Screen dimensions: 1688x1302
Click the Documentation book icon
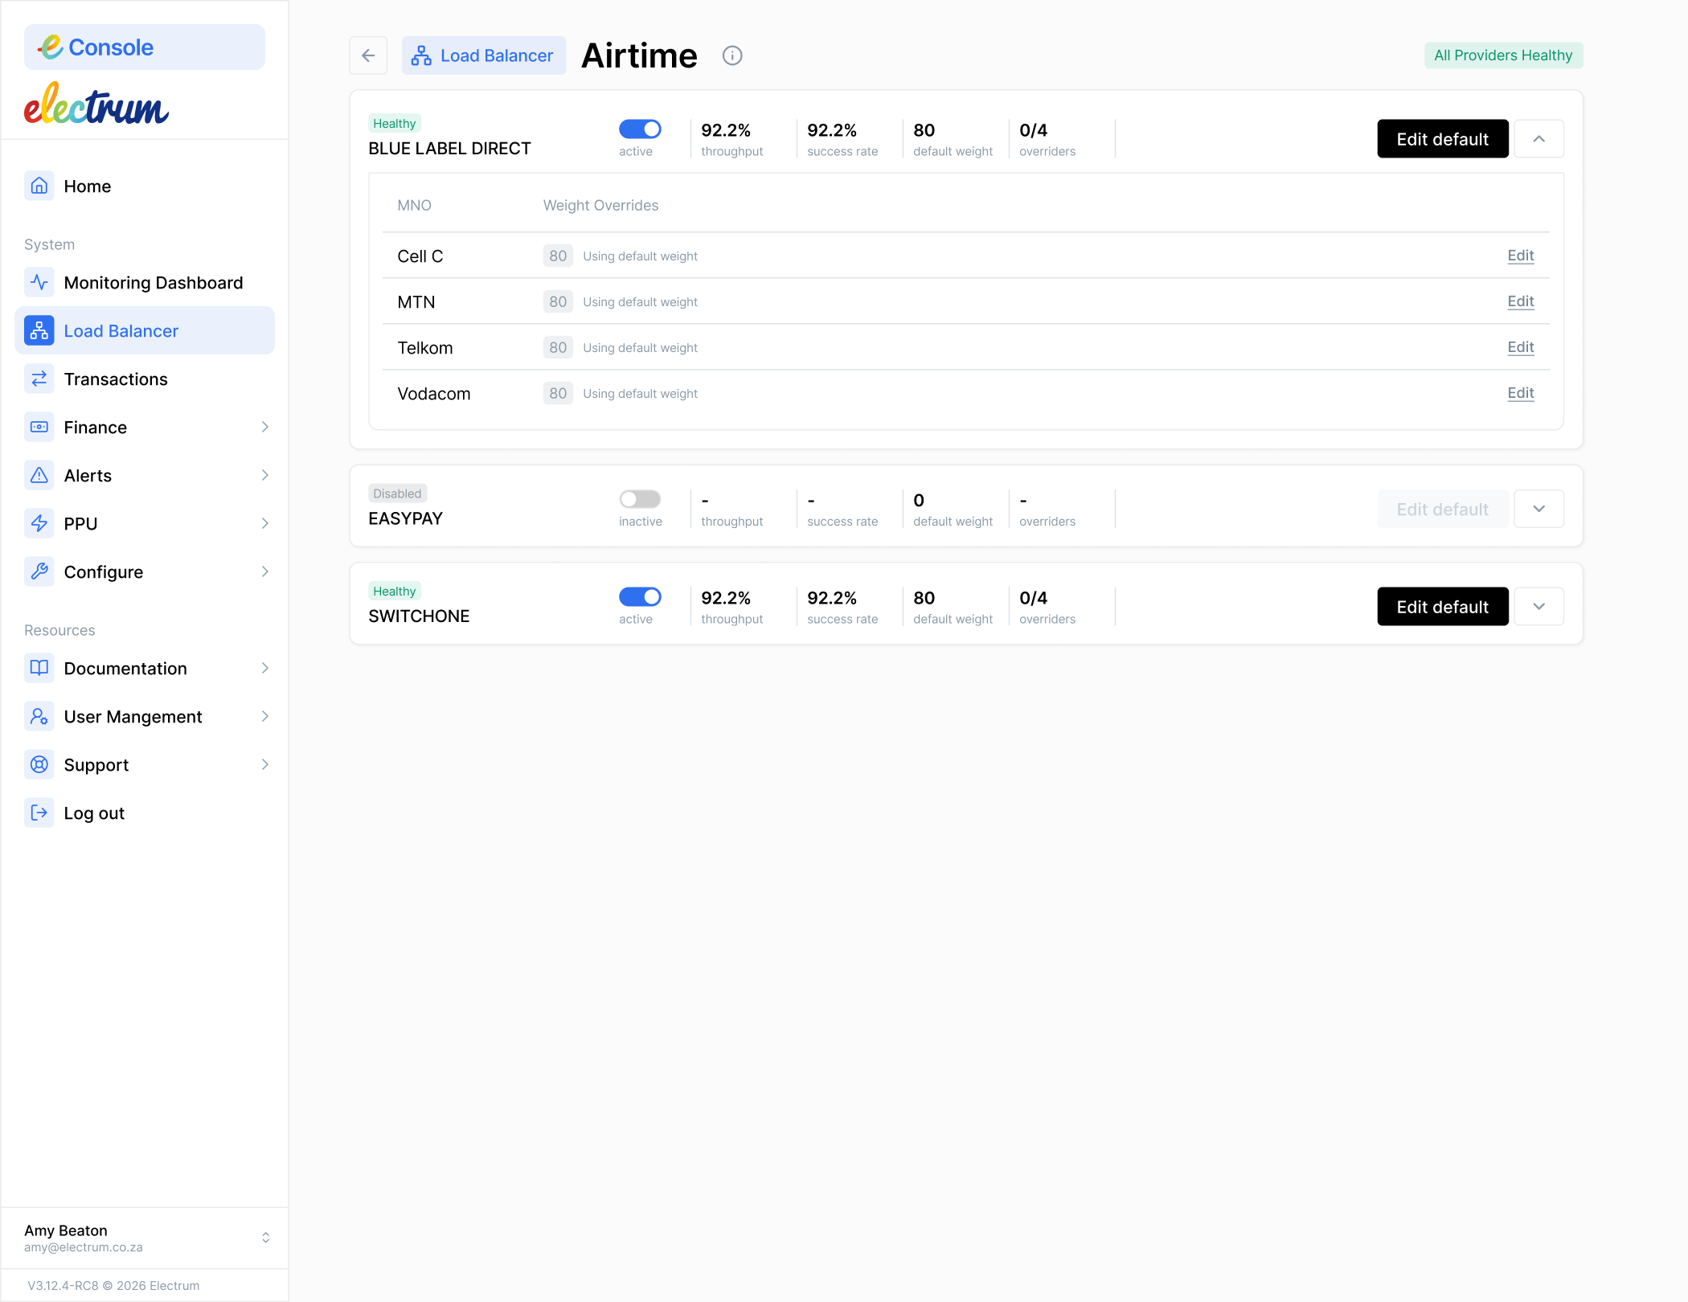point(39,668)
